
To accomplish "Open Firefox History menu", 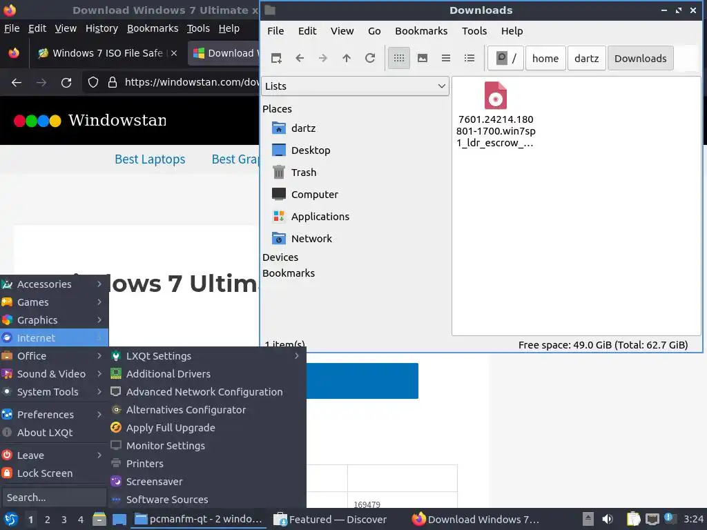I will coord(101,28).
